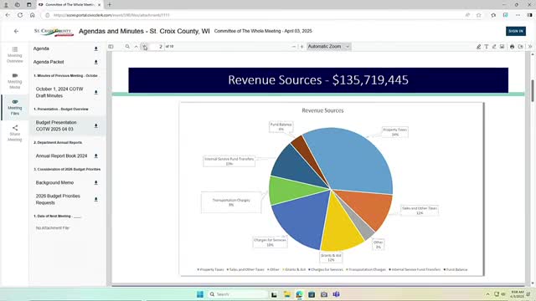Open Microsoft Teams from taskbar

337,294
